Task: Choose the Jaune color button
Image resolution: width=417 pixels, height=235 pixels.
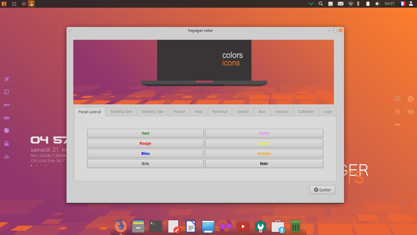Action: [x=264, y=143]
